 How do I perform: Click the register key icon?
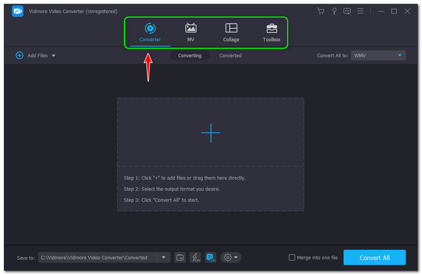tap(334, 11)
